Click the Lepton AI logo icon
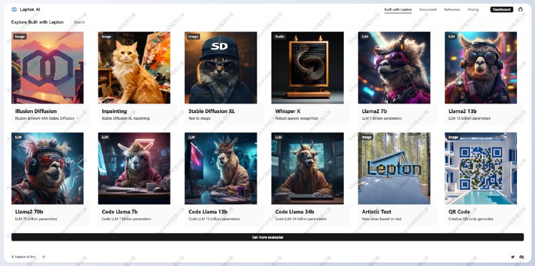The width and height of the screenshot is (535, 266). (x=14, y=9)
